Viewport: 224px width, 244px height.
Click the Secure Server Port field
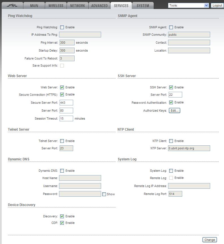(x=66, y=103)
